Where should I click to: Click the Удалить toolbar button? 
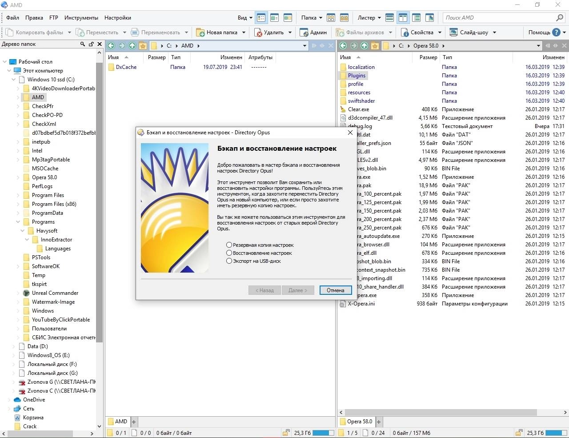click(269, 32)
